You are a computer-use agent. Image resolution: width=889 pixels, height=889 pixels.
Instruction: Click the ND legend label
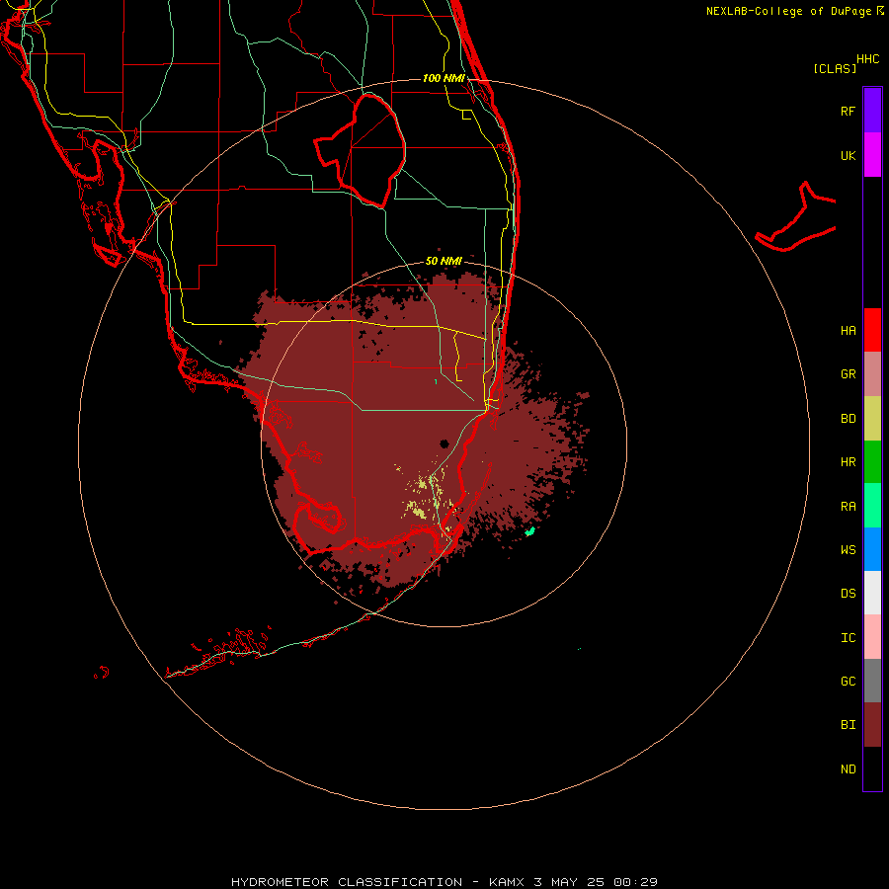848,769
